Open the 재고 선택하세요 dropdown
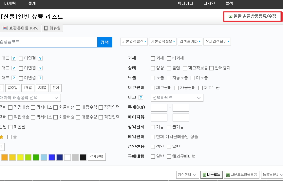The height and width of the screenshot is (181, 283). click(177, 98)
